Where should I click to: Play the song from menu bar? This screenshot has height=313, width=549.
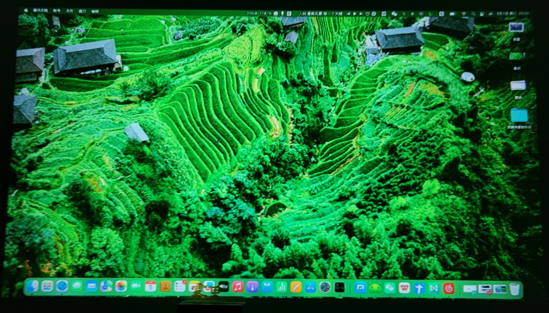coord(355,13)
